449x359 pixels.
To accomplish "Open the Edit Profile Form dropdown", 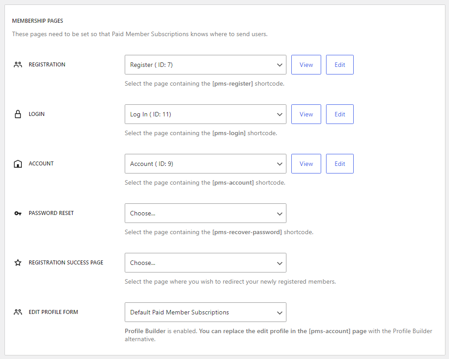I will [x=205, y=312].
